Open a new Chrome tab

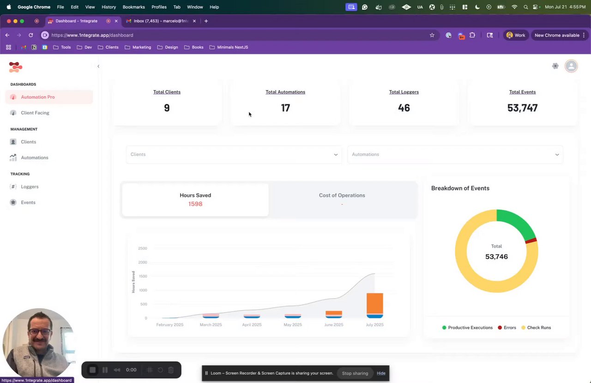click(206, 21)
